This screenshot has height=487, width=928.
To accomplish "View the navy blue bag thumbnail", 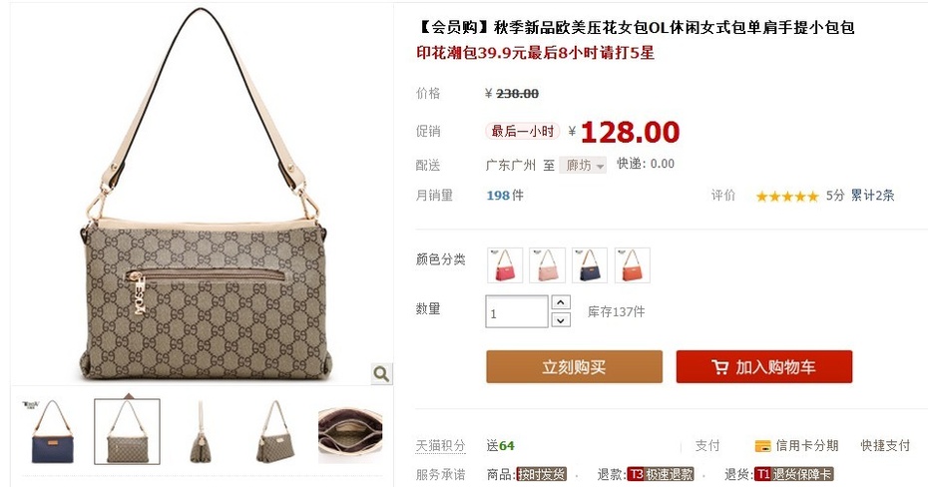I will [x=52, y=431].
